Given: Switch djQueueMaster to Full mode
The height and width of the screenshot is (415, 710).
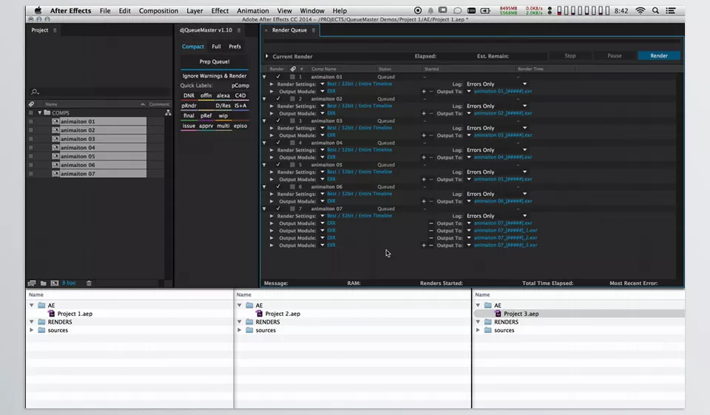Looking at the screenshot, I should pyautogui.click(x=217, y=47).
